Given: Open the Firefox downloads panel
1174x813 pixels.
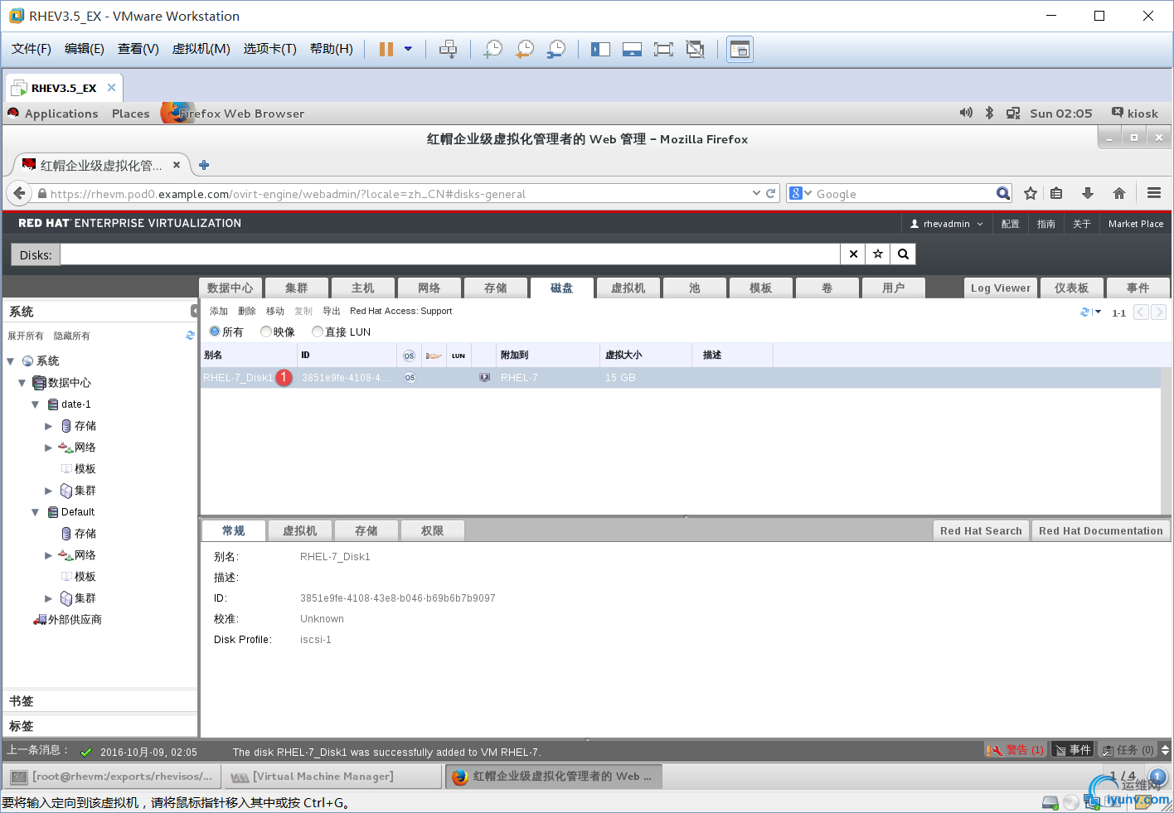Looking at the screenshot, I should (1088, 193).
